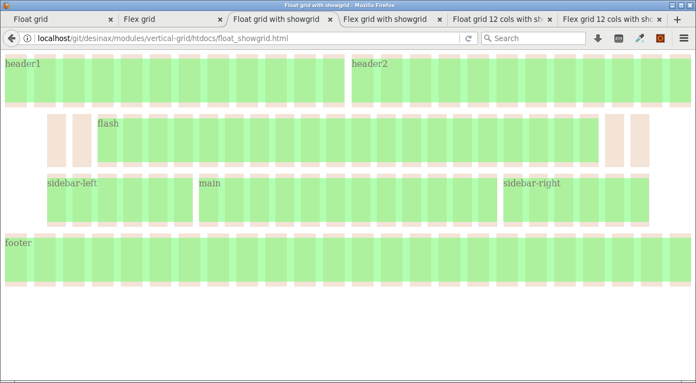
Task: Click the header2 text
Action: click(x=370, y=64)
